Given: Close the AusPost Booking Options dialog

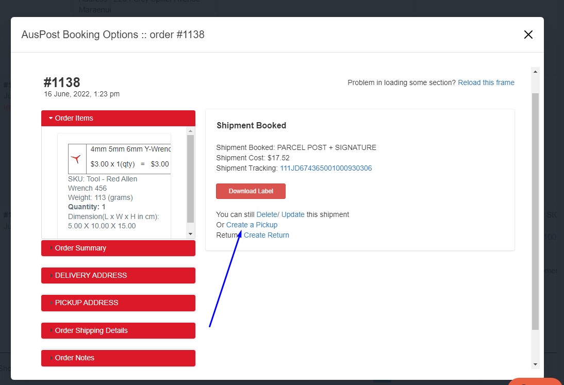Looking at the screenshot, I should point(528,35).
